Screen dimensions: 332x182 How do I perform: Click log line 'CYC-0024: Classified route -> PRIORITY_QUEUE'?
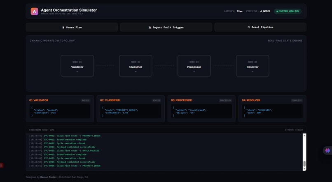click(72, 166)
